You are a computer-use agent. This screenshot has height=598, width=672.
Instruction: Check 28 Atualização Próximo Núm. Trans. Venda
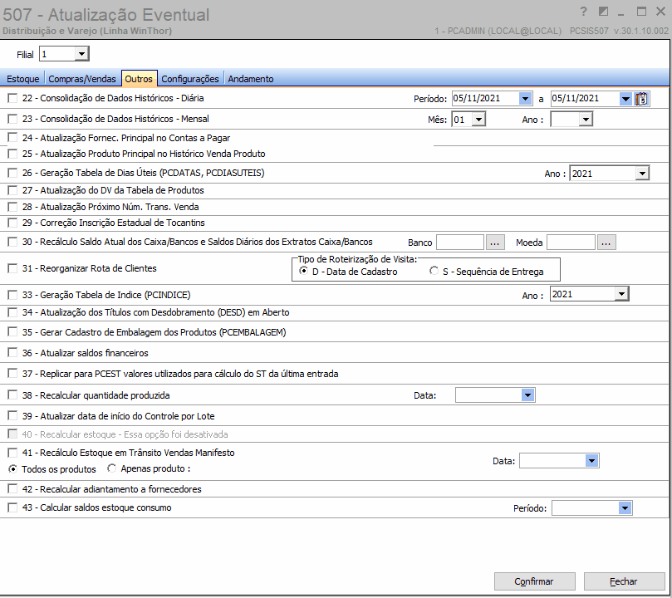tap(12, 207)
